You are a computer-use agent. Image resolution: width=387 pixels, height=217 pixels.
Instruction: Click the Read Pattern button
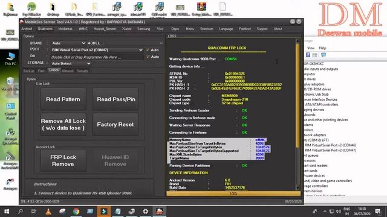click(x=63, y=99)
